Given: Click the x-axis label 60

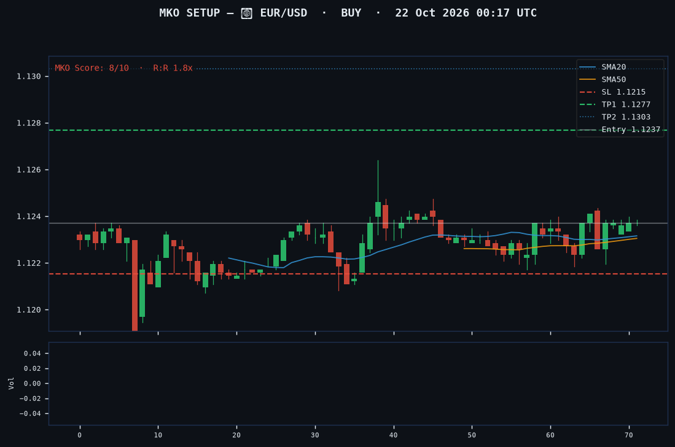Looking at the screenshot, I should pos(550,435).
